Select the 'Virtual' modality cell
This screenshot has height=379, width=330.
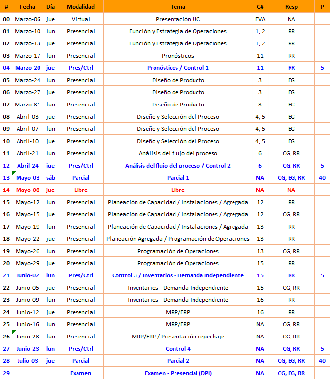coord(80,19)
